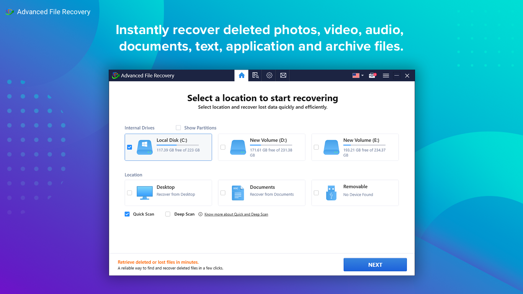Click the envelope contact icon
Image resolution: width=523 pixels, height=294 pixels.
click(x=283, y=75)
